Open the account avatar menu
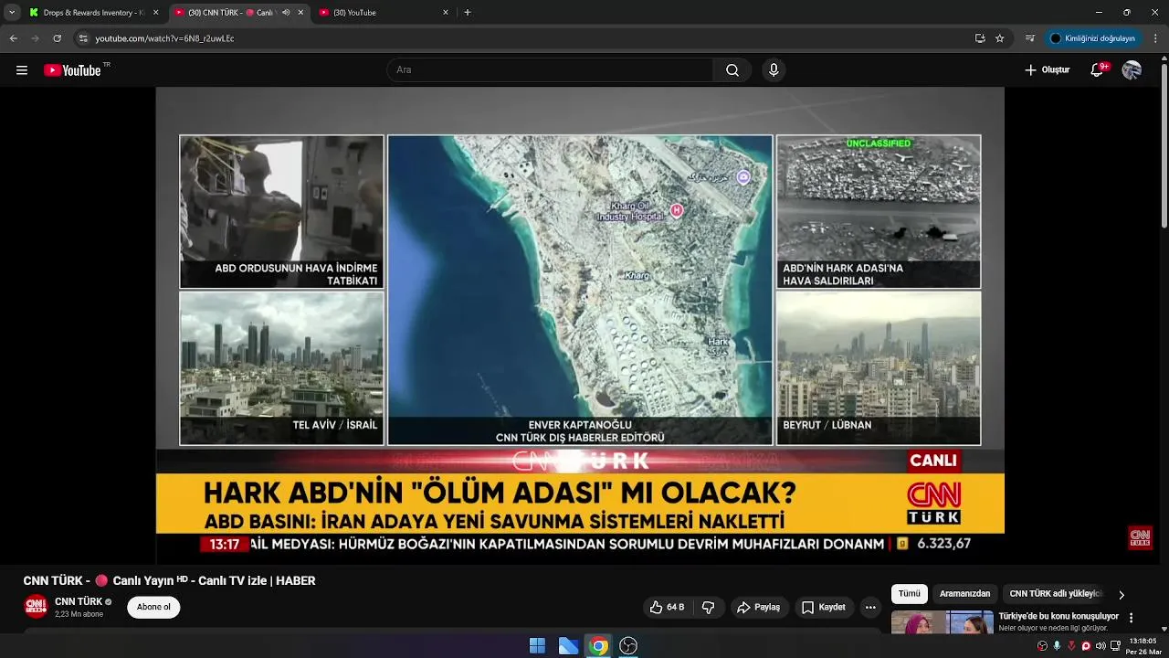Viewport: 1169px width, 658px height. click(1132, 70)
